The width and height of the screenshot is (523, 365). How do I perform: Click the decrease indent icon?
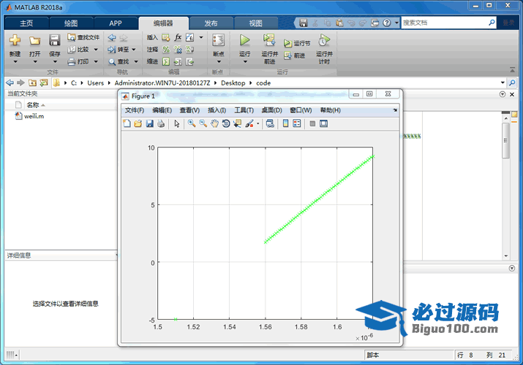(x=189, y=61)
